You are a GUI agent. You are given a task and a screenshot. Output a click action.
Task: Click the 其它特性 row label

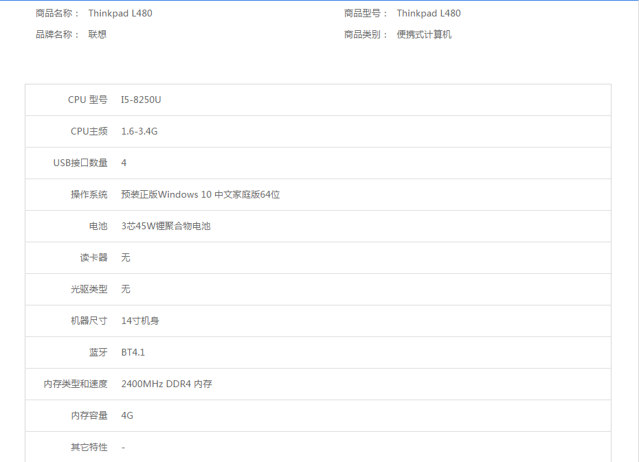coord(89,448)
